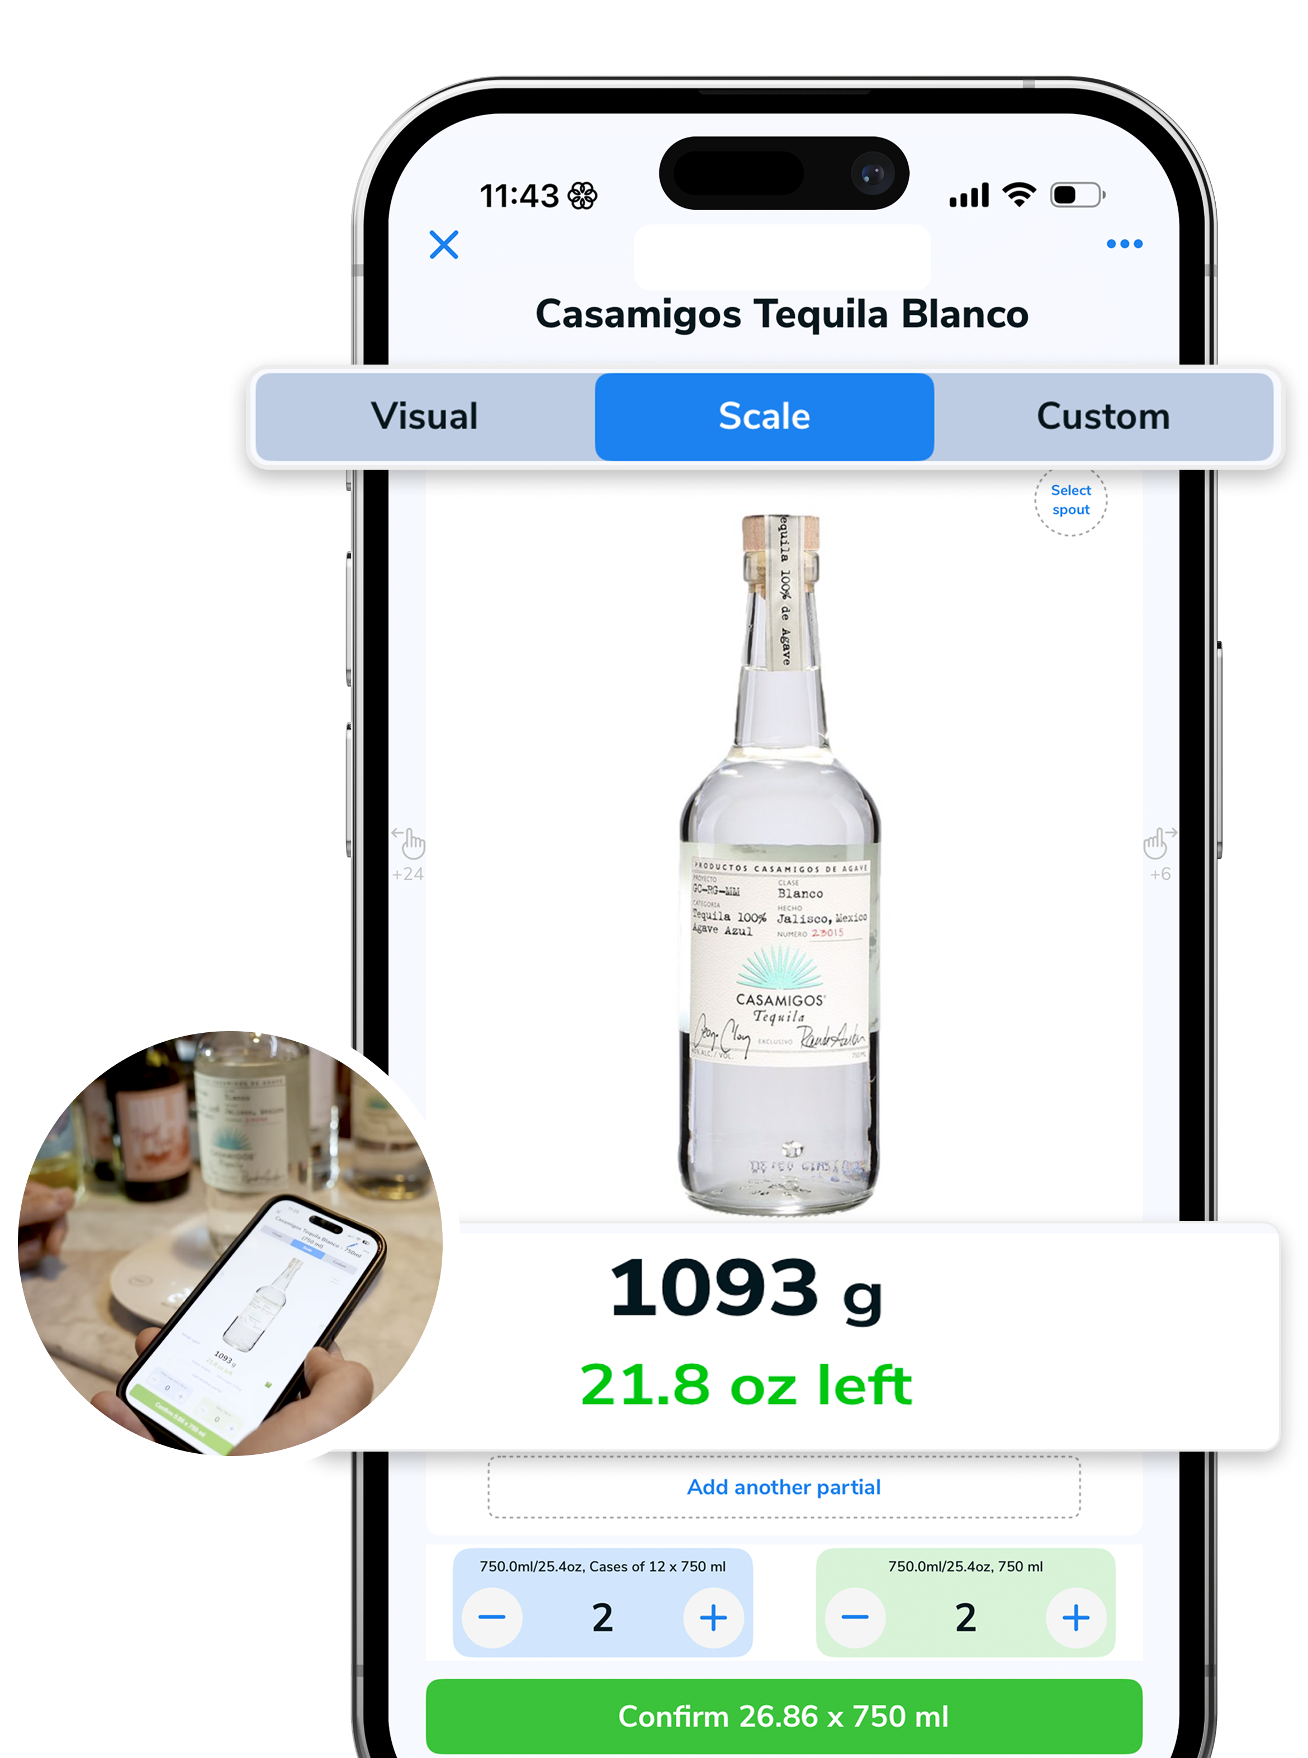Viewport: 1308px width, 1758px height.
Task: Click the Add another partial link
Action: point(783,1487)
